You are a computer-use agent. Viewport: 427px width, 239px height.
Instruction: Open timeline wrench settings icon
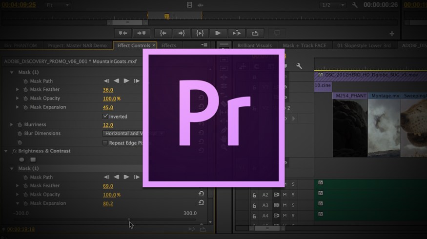(x=299, y=66)
